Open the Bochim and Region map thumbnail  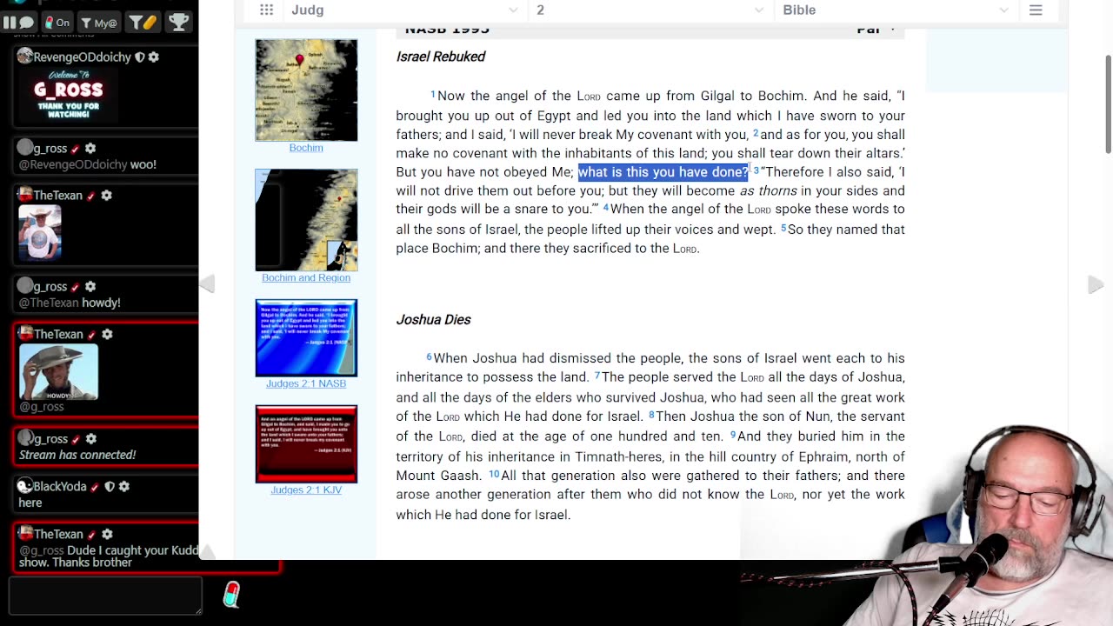(x=306, y=220)
